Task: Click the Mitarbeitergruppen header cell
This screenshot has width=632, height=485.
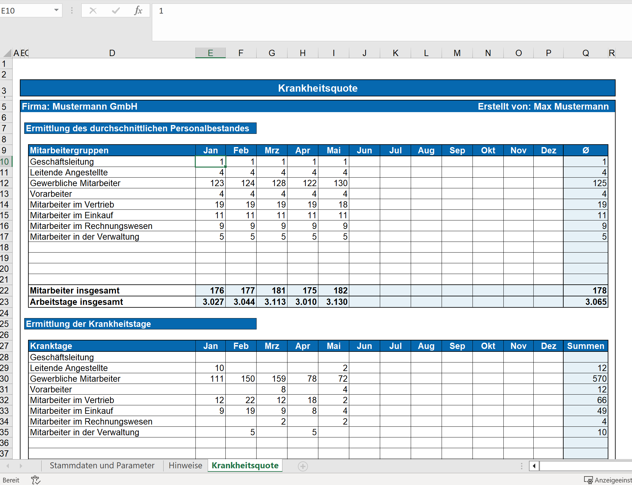Action: [x=112, y=150]
